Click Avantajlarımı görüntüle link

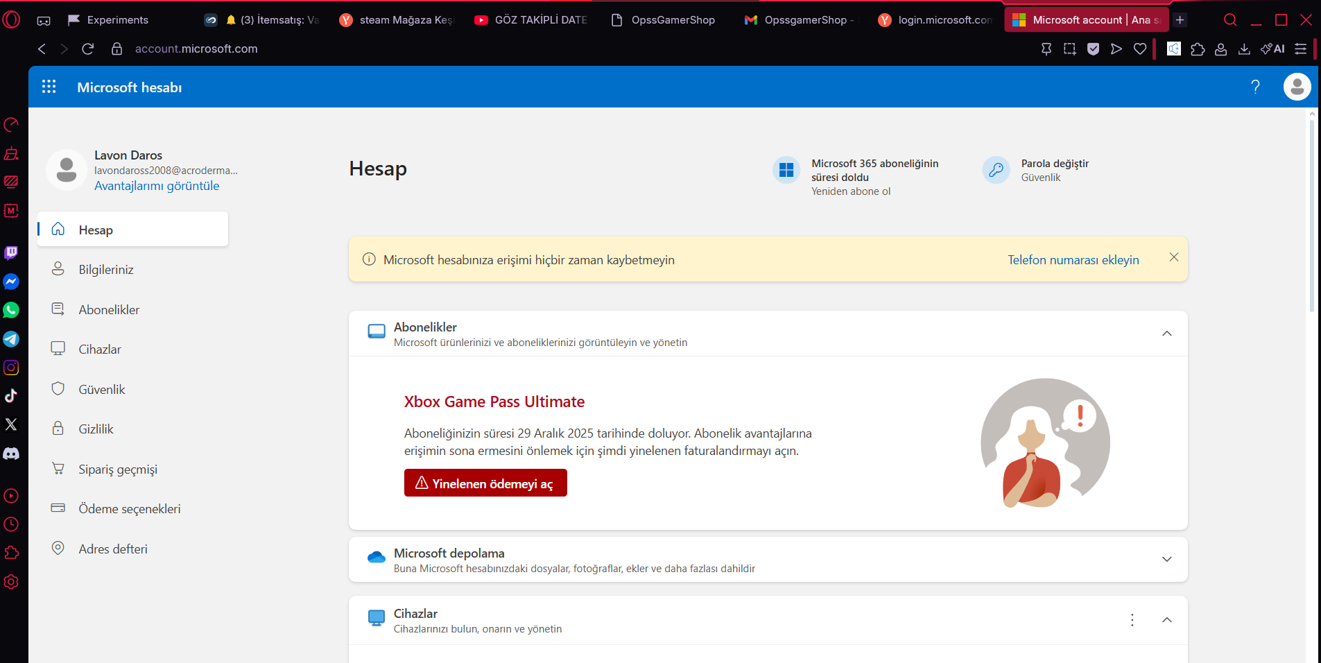tap(157, 185)
